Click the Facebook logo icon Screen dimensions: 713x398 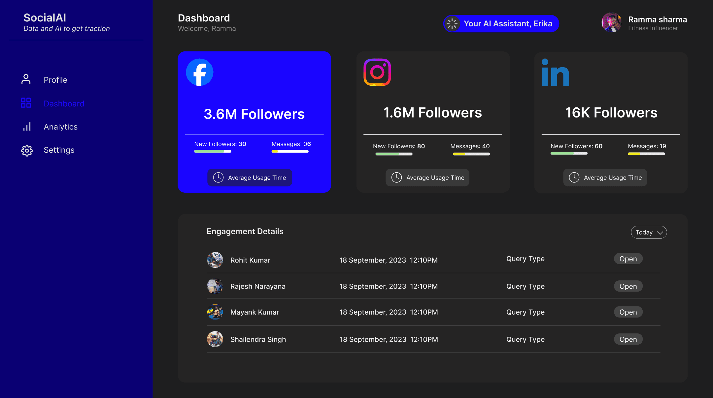[200, 72]
